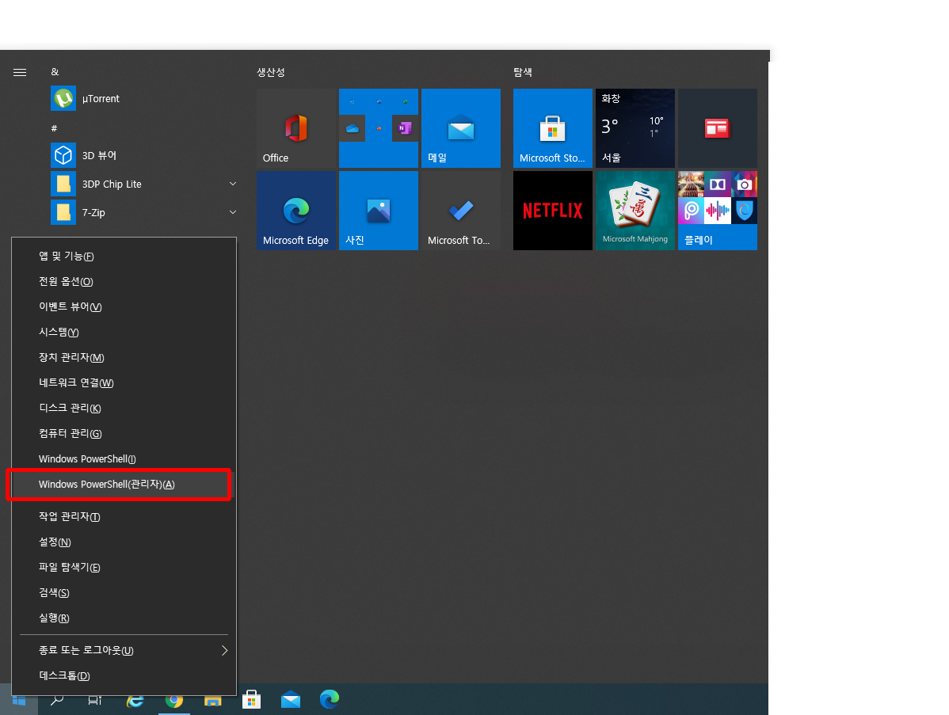The image size is (949, 715).
Task: Open 컴퓨터 관리(G)
Action: coord(124,435)
